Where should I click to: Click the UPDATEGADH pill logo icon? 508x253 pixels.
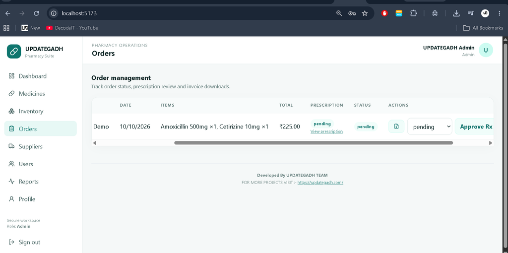(13, 52)
